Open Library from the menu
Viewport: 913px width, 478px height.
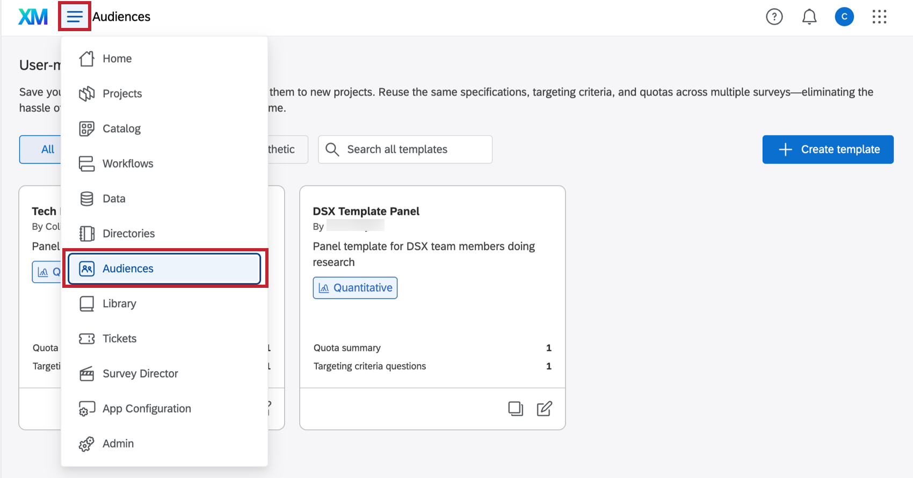tap(164, 303)
